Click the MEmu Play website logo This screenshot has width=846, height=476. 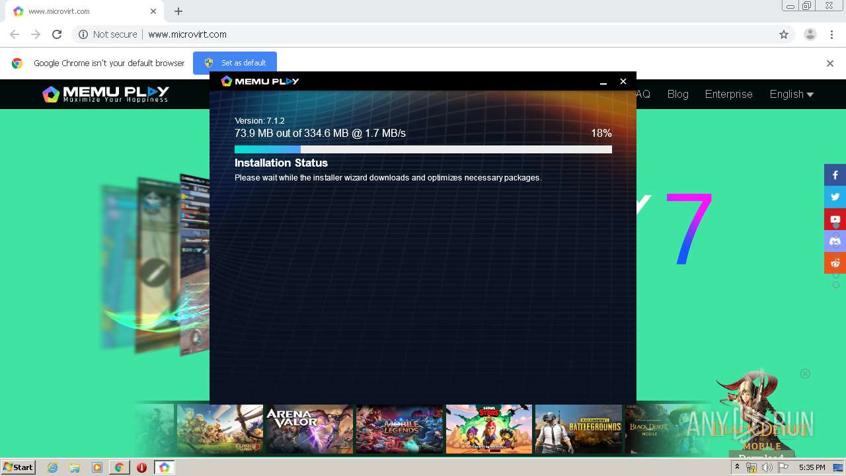point(106,94)
